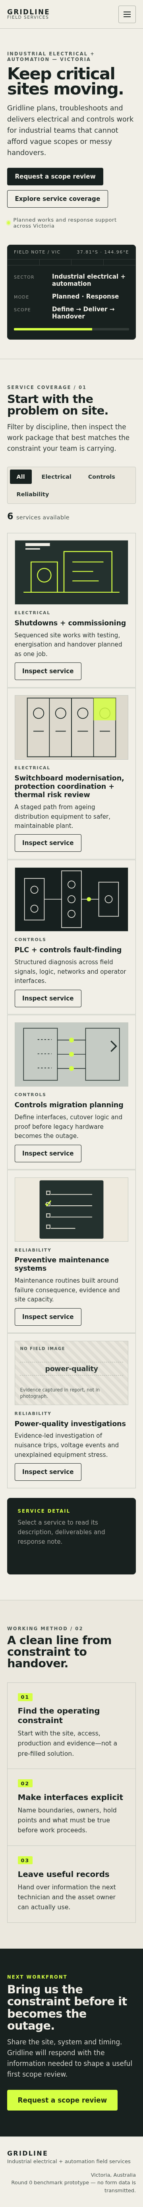Click the Shutdowns + commissioning illustration
143x2207 pixels.
[71, 572]
